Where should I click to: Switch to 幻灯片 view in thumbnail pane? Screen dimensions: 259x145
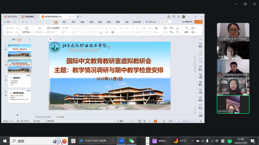pos(20,39)
